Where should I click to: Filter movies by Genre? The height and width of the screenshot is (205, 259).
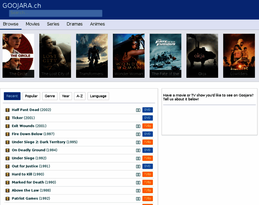(50, 96)
